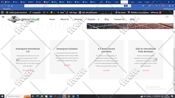This screenshot has height=98, width=175.
Task: Open Google Chrome from the taskbar
Action: pyautogui.click(x=69, y=96)
